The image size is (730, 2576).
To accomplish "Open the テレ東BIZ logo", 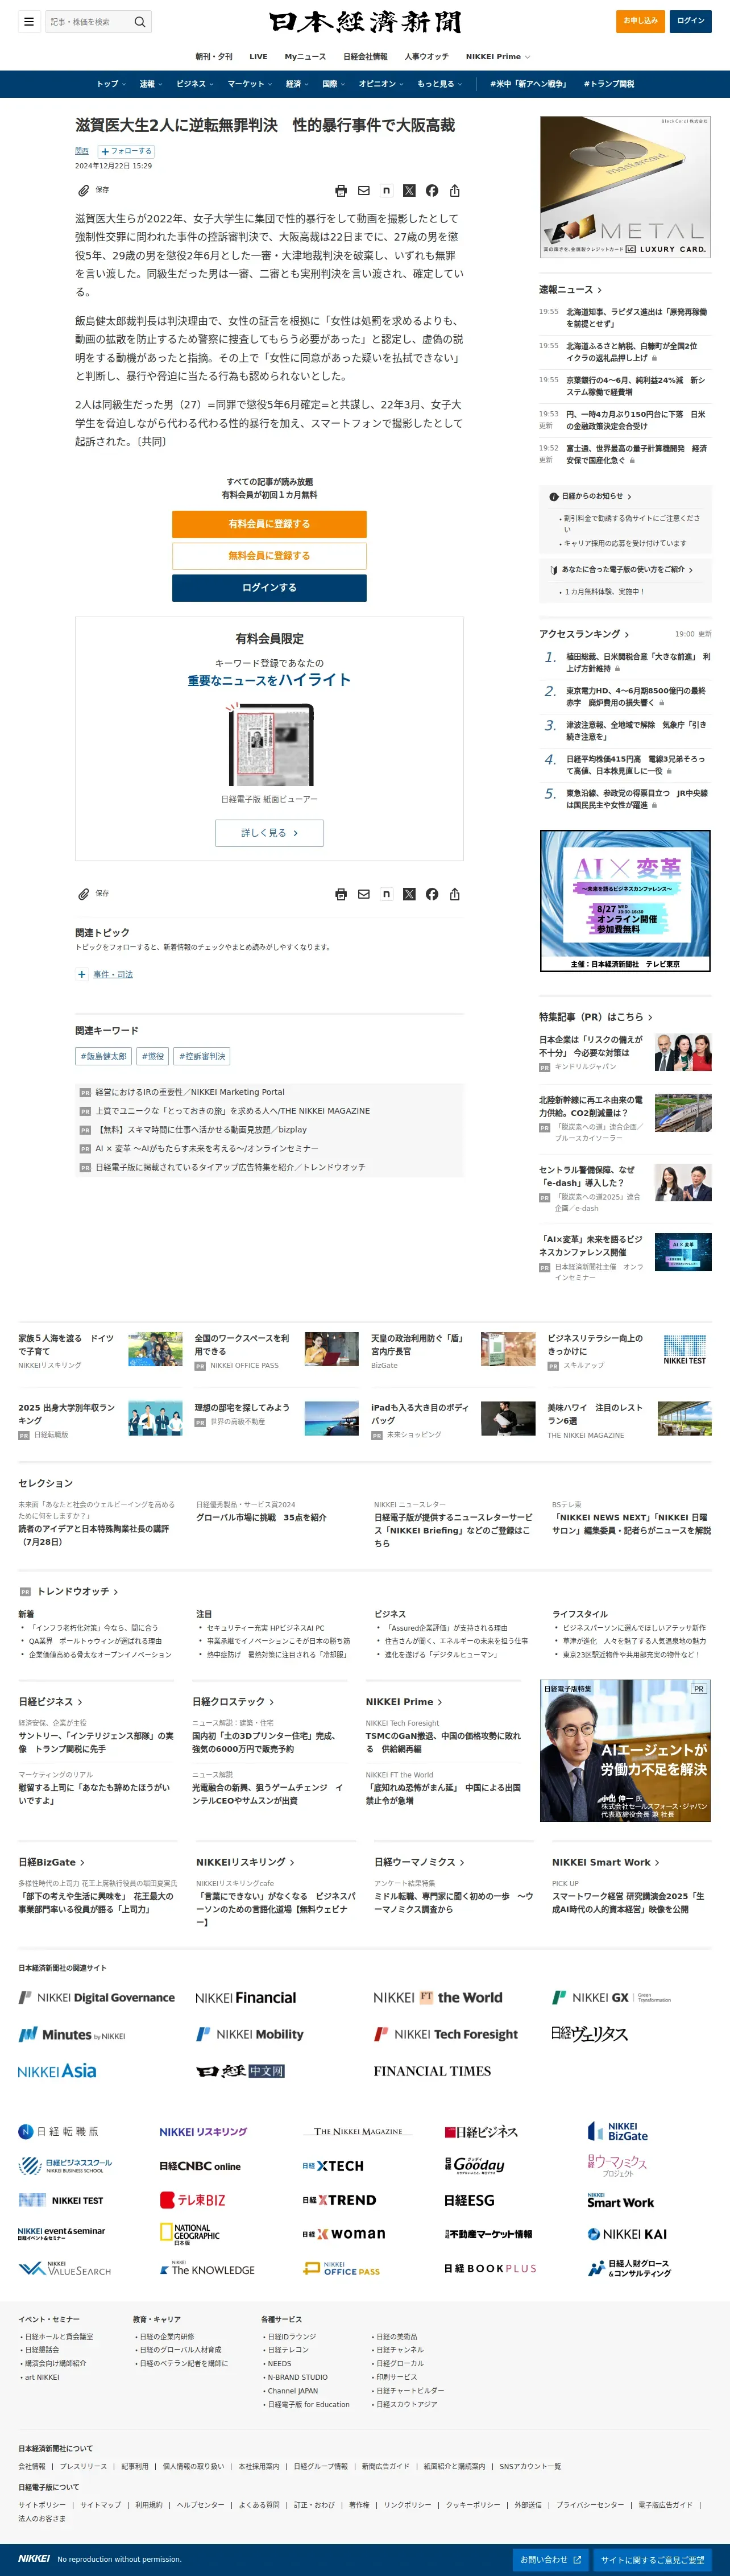I will [x=193, y=2199].
